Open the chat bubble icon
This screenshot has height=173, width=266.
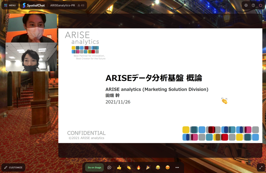coord(109,168)
